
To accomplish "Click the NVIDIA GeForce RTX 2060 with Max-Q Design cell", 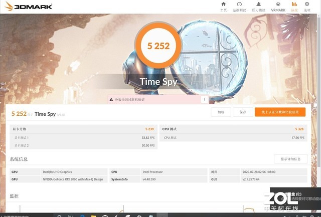I will pyautogui.click(x=74, y=179).
